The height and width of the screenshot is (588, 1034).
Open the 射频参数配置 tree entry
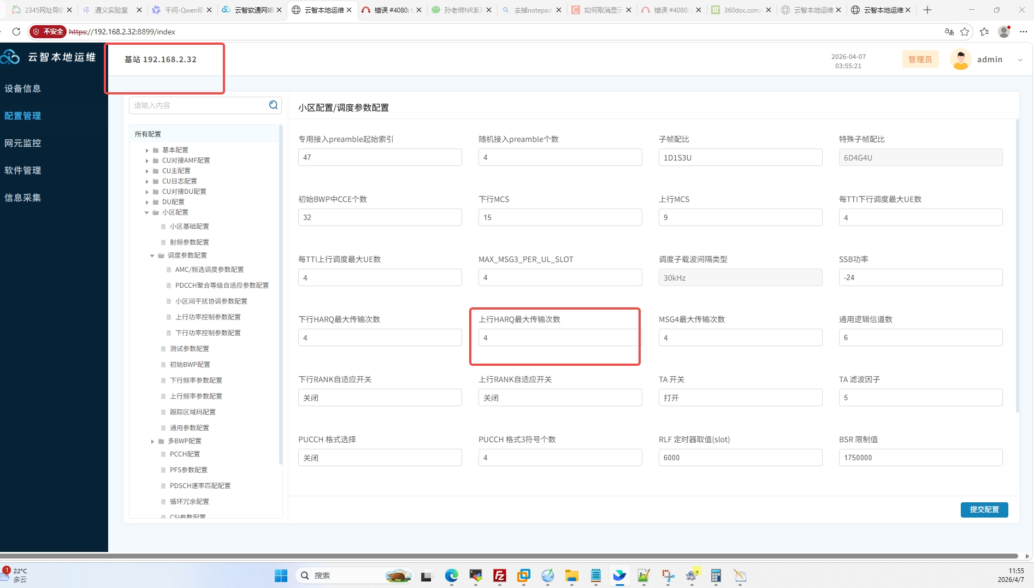click(x=189, y=242)
